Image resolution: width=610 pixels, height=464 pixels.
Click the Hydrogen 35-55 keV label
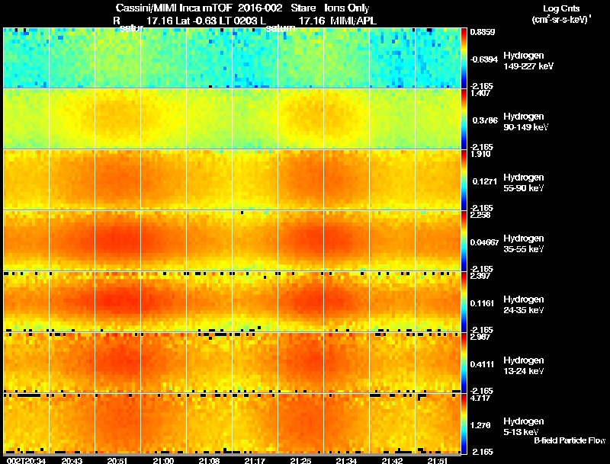tap(524, 244)
